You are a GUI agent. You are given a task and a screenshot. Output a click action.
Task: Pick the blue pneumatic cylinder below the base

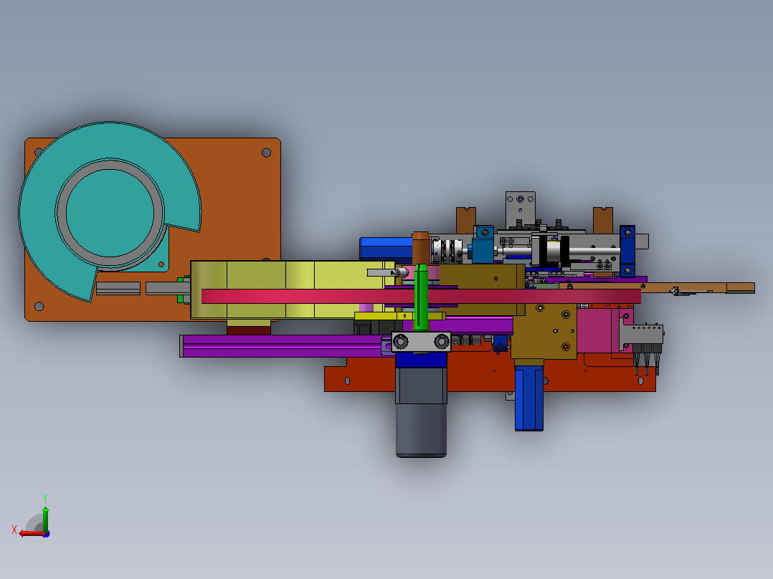pos(529,398)
